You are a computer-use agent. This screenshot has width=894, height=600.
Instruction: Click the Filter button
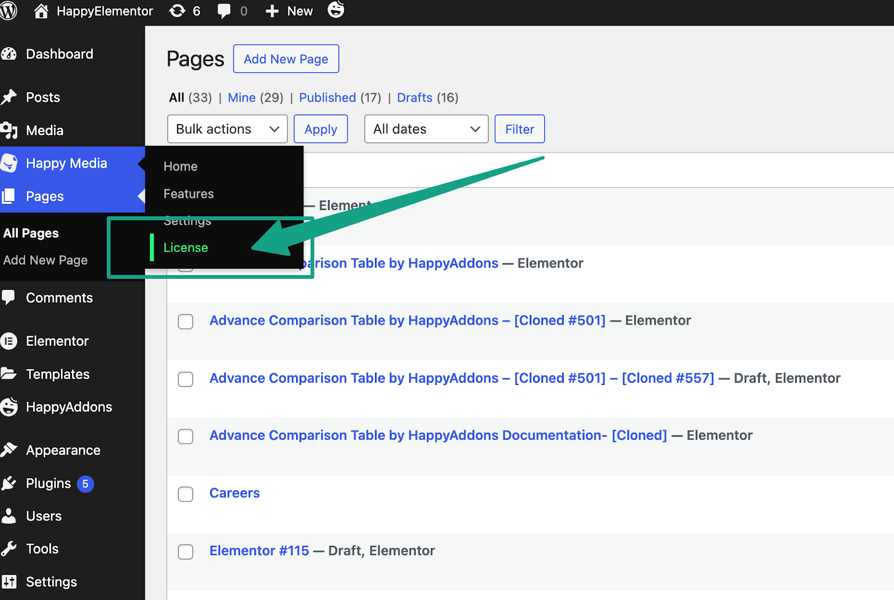click(x=520, y=129)
